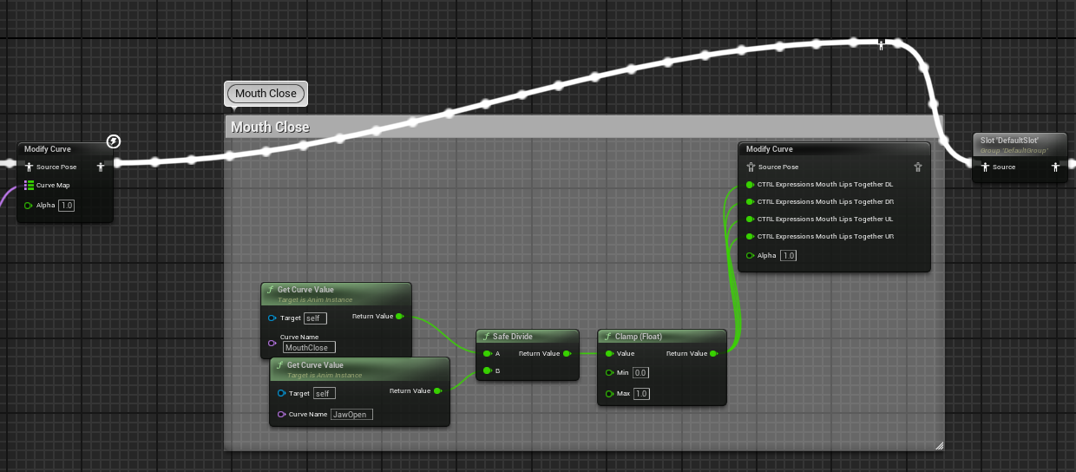Click the fast-path lightning bolt icon
Screen dimensions: 1076x472
click(x=114, y=141)
